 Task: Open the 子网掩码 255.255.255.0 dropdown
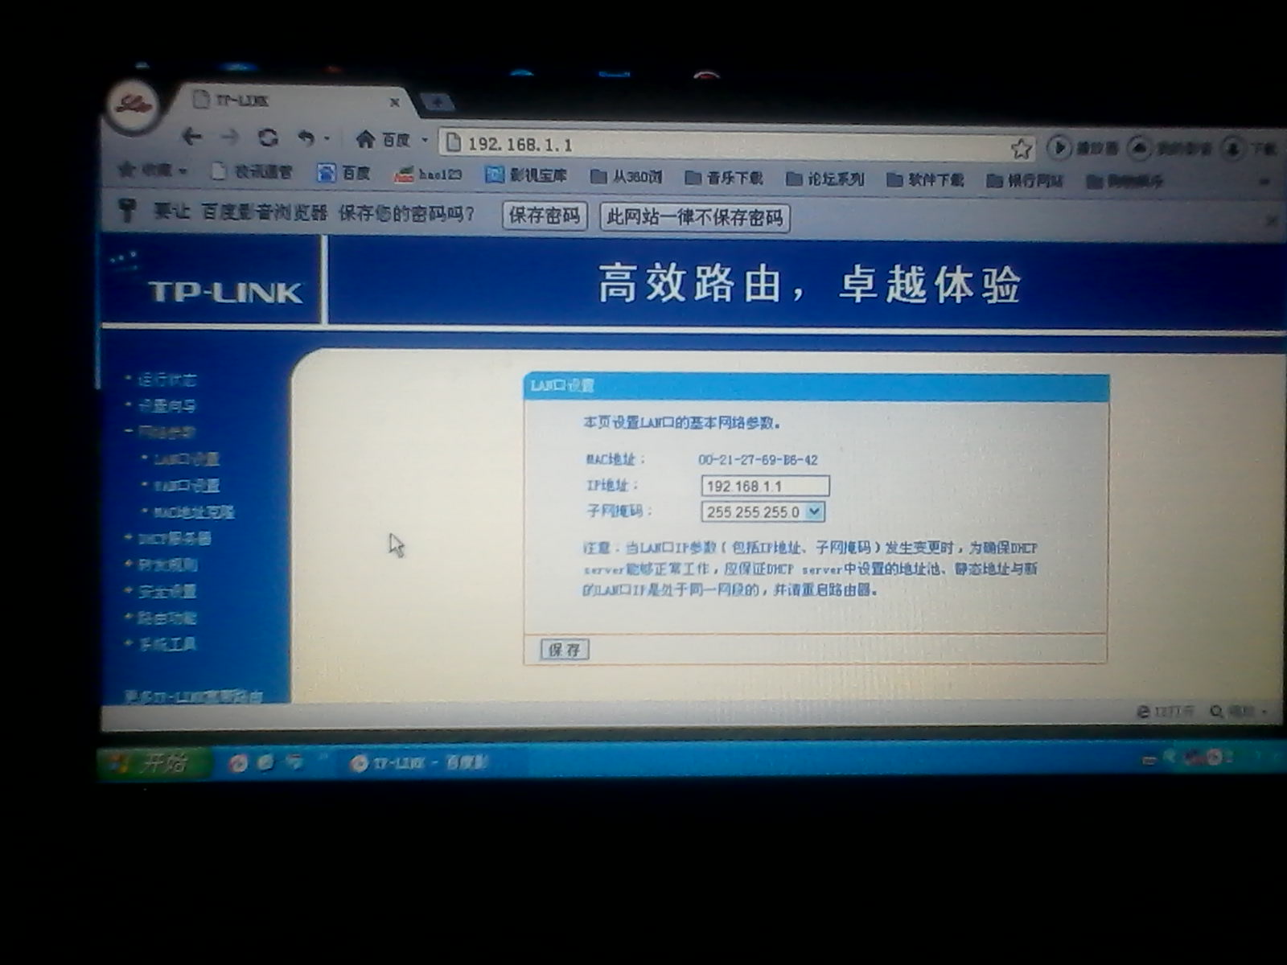coord(763,511)
